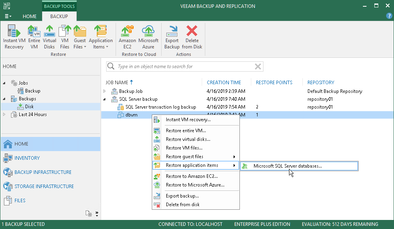Click the object name search field
The width and height of the screenshot is (394, 229).
[x=185, y=66]
